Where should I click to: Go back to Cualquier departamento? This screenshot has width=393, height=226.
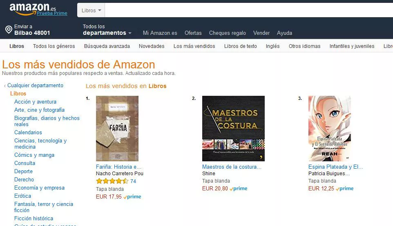[35, 86]
